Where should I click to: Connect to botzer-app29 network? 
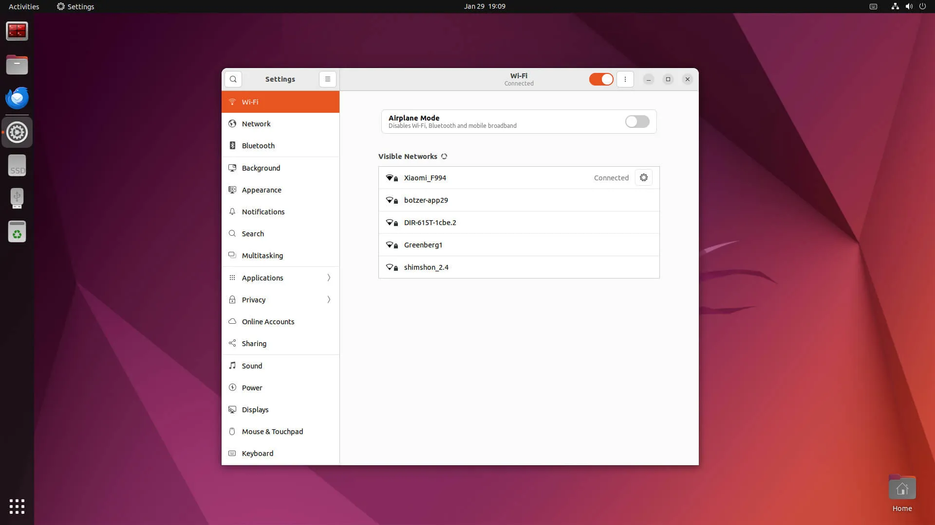tap(426, 200)
